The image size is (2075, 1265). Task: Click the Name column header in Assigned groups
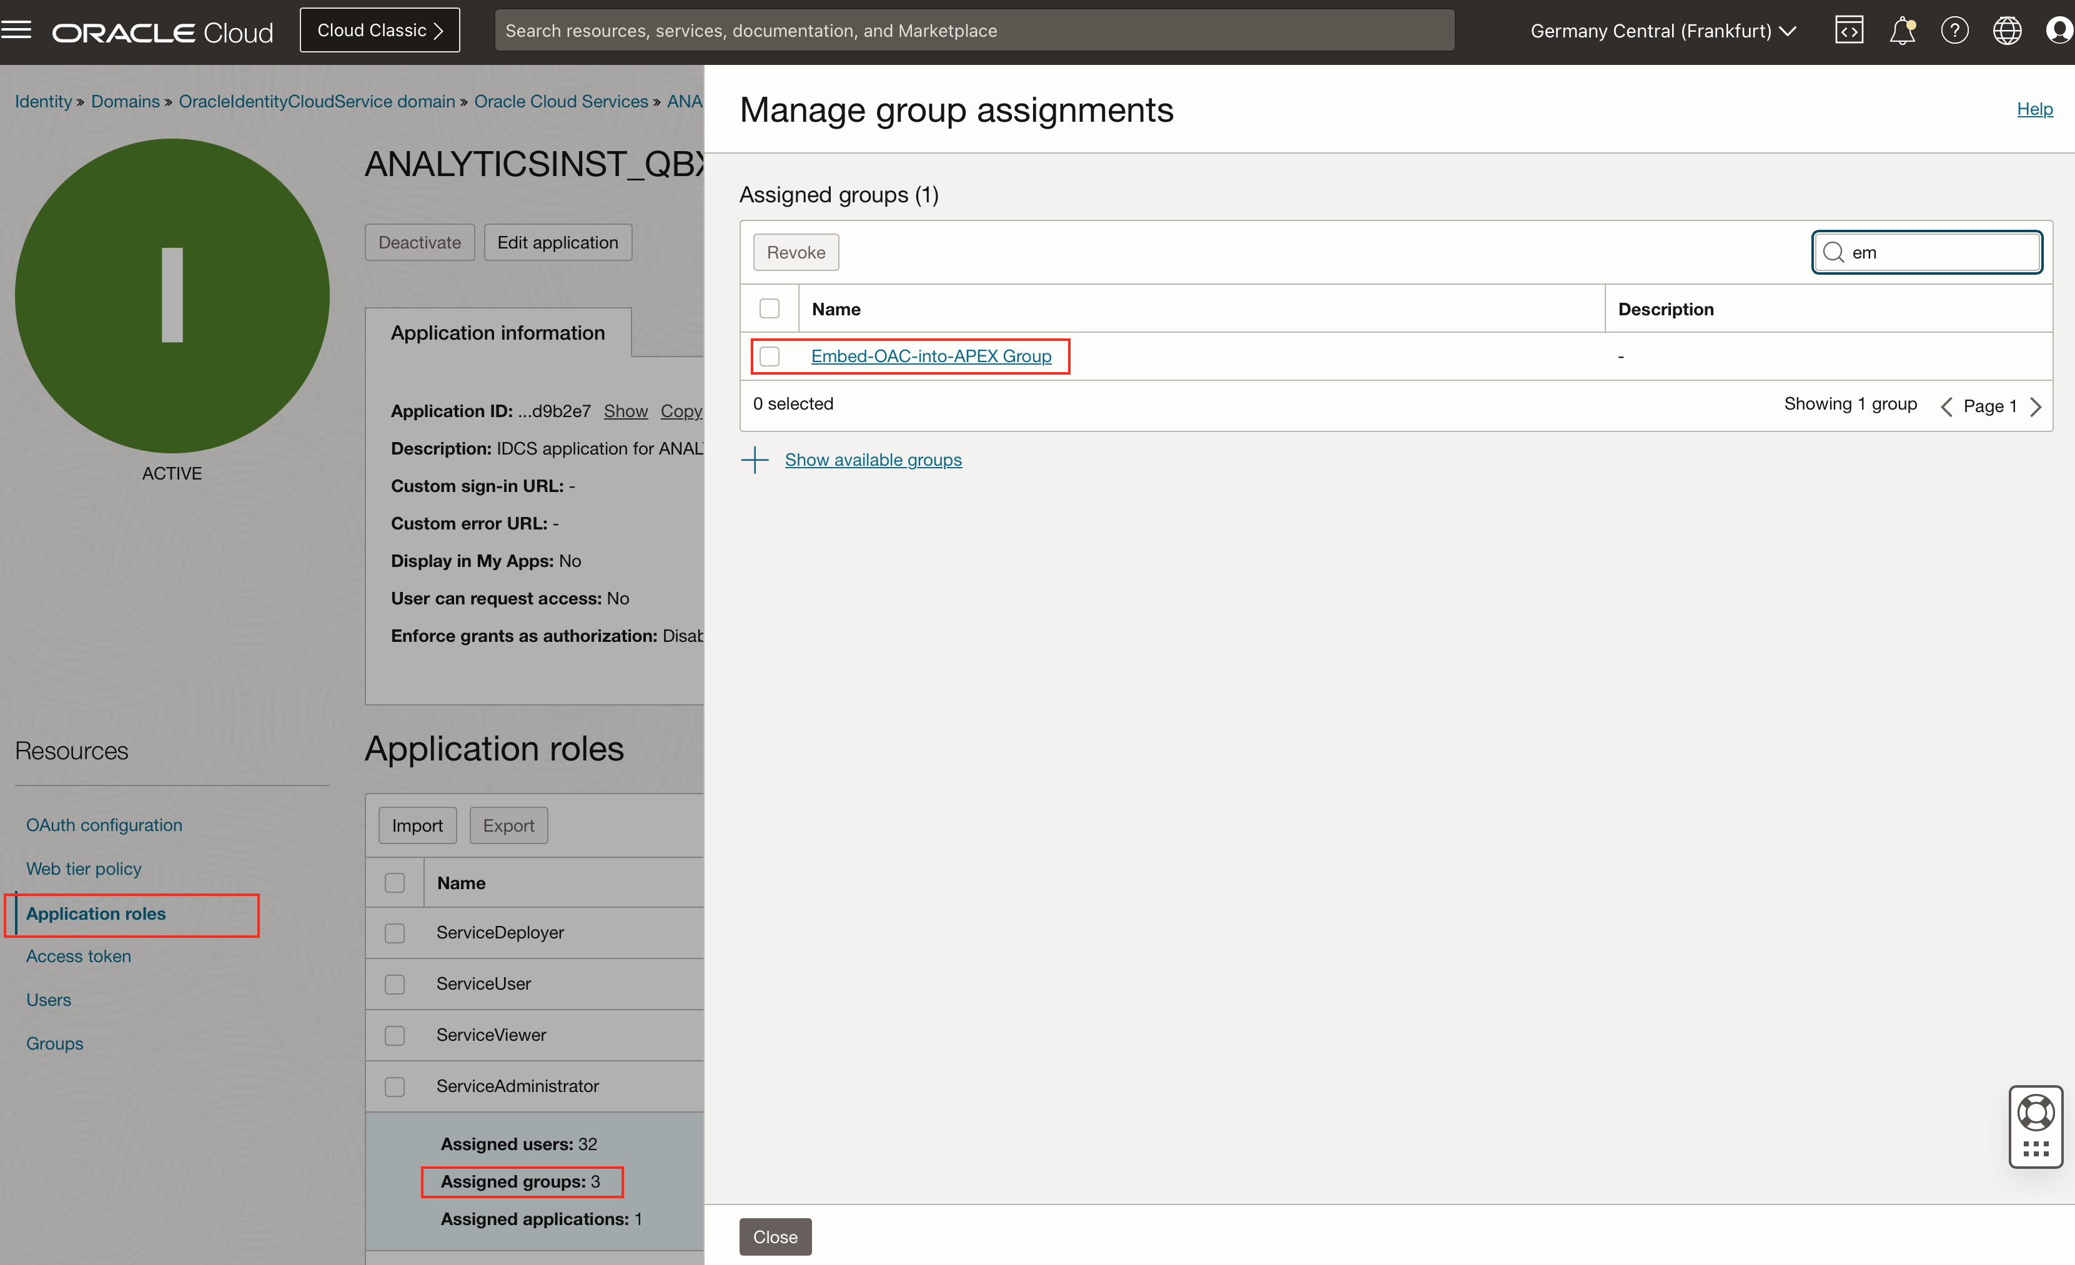coord(835,309)
